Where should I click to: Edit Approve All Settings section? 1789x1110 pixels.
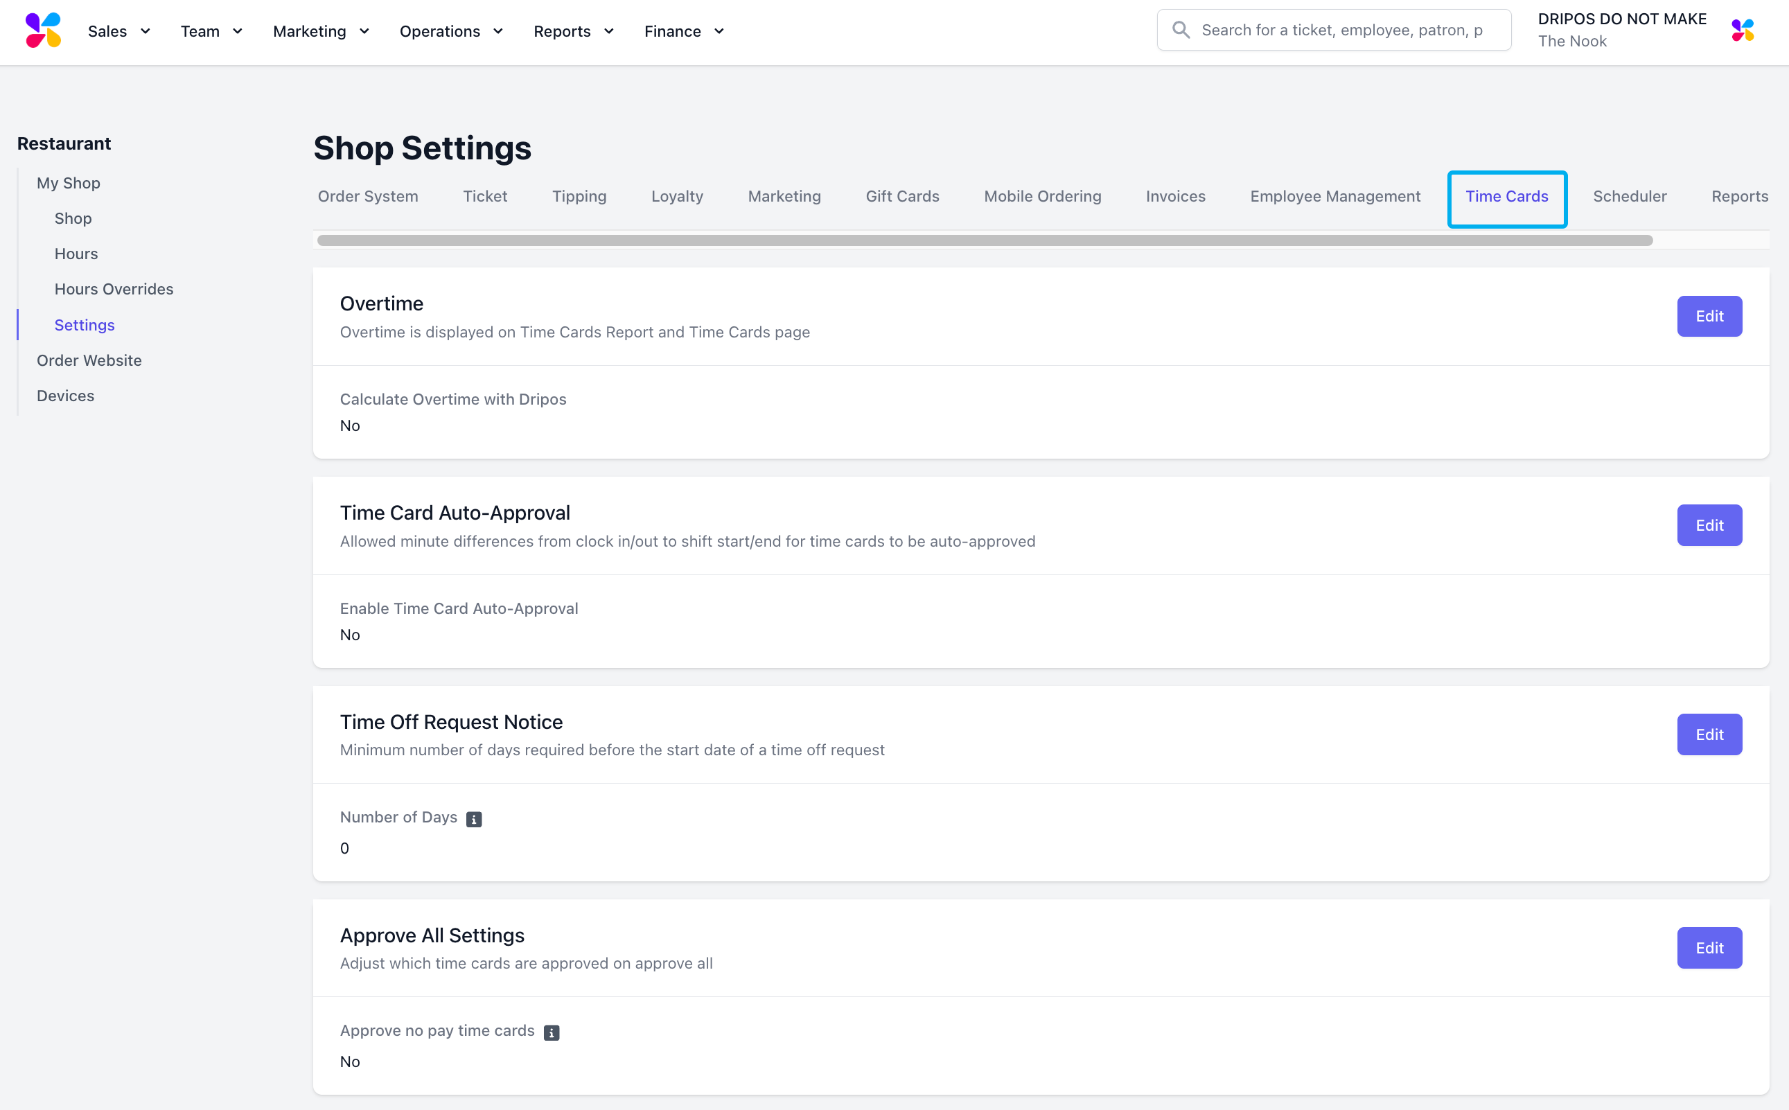1708,948
